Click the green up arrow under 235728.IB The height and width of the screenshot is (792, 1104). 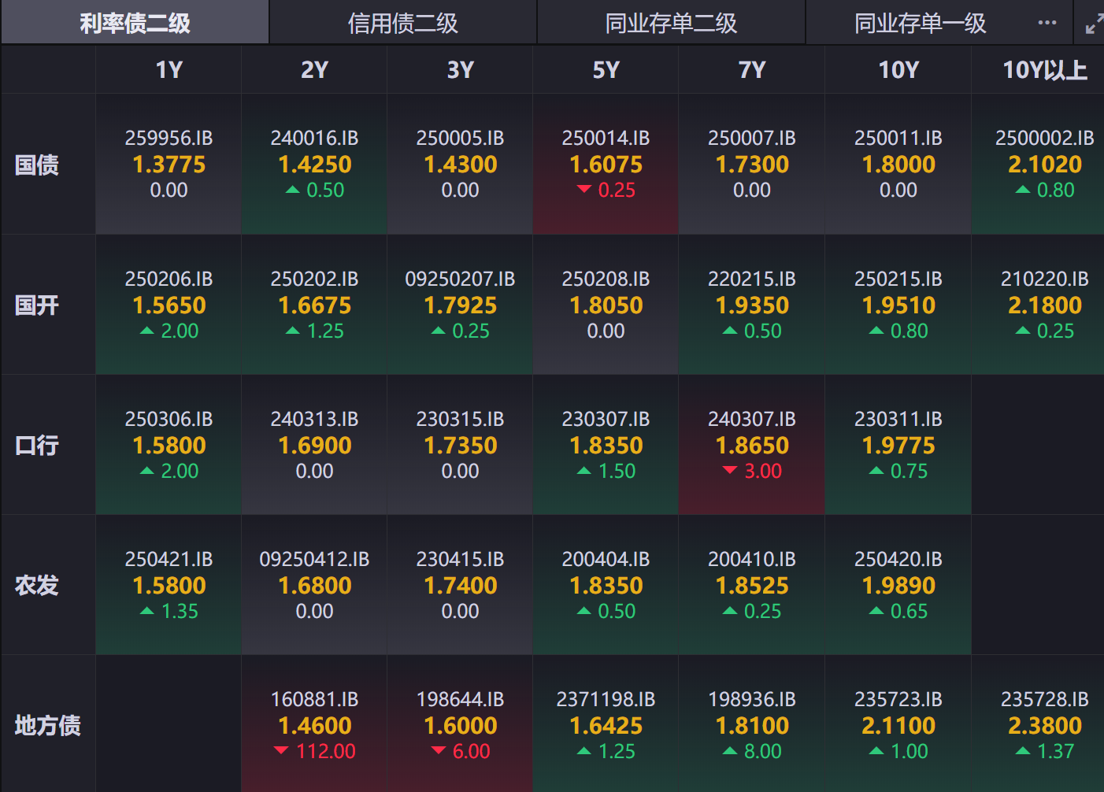click(1023, 751)
